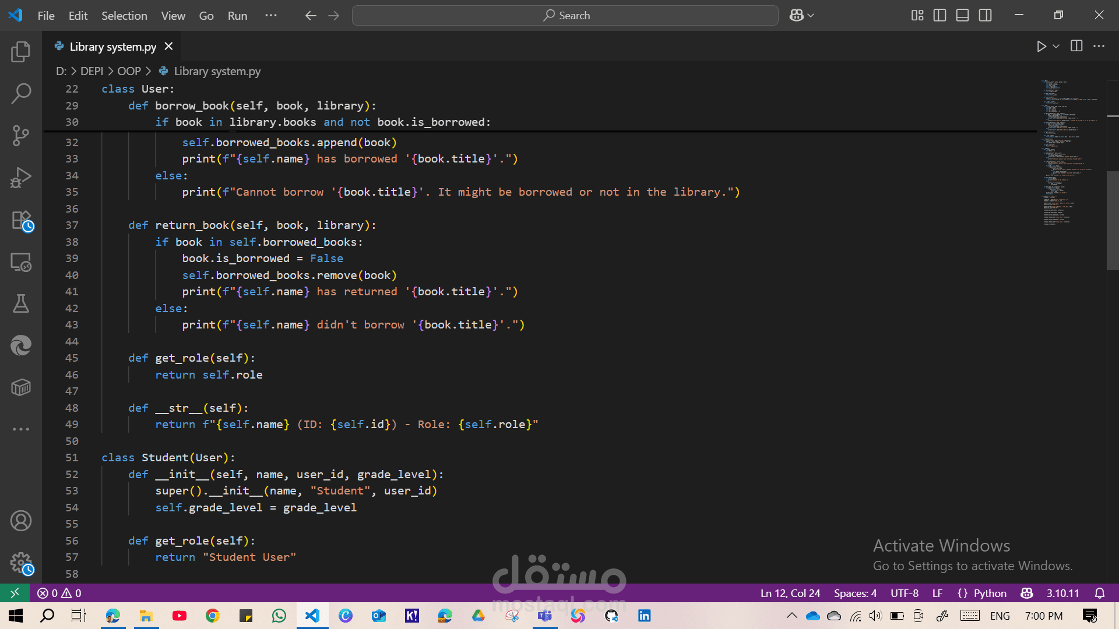This screenshot has height=629, width=1119.
Task: Open the Testing flask view
Action: [x=21, y=303]
